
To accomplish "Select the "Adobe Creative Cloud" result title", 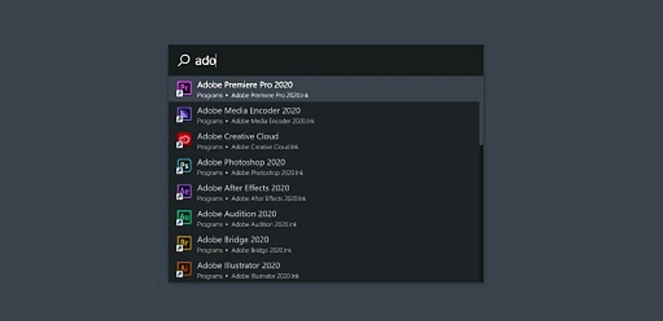I will point(238,136).
